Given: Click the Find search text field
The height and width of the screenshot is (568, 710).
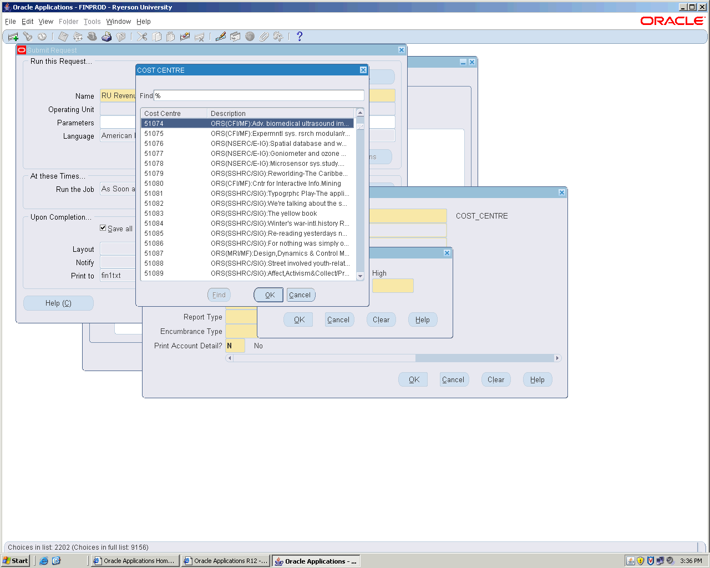Looking at the screenshot, I should click(x=259, y=95).
